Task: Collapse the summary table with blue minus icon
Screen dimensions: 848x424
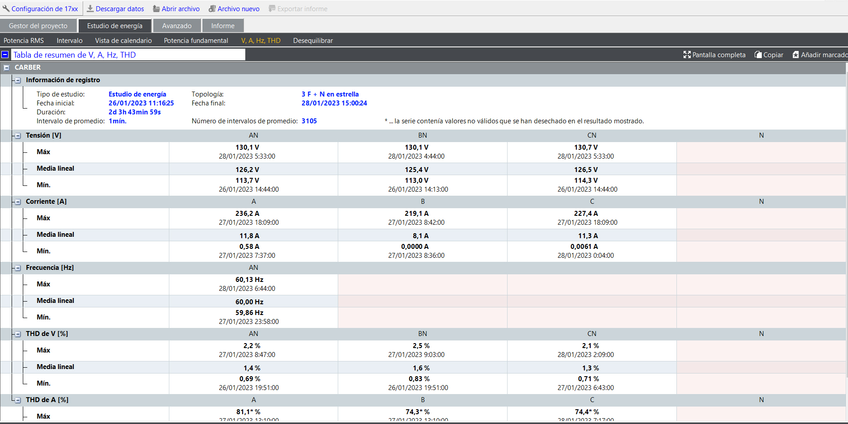Action: tap(5, 55)
